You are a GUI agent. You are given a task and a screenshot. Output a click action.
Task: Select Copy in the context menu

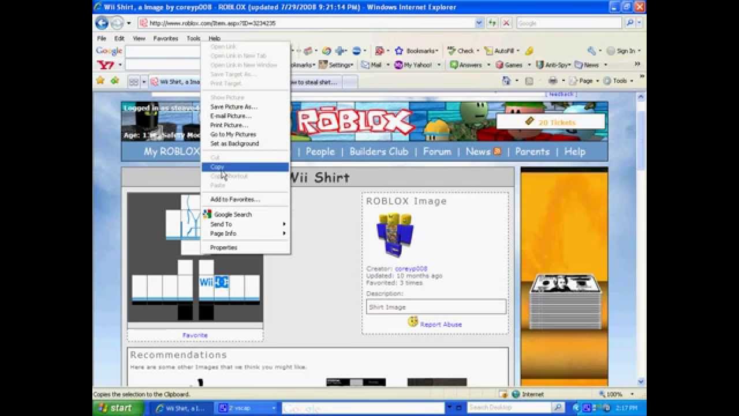click(x=245, y=167)
